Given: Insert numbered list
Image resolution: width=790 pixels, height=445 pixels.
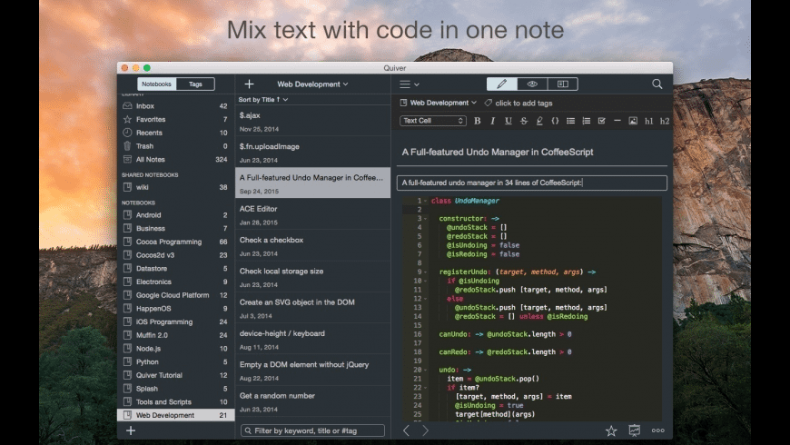Looking at the screenshot, I should (586, 121).
